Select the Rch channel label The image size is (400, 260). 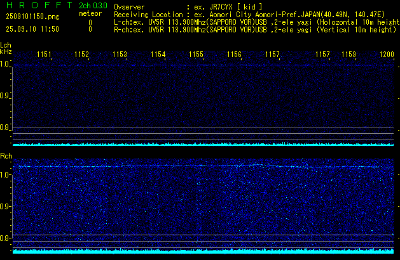tap(6, 156)
